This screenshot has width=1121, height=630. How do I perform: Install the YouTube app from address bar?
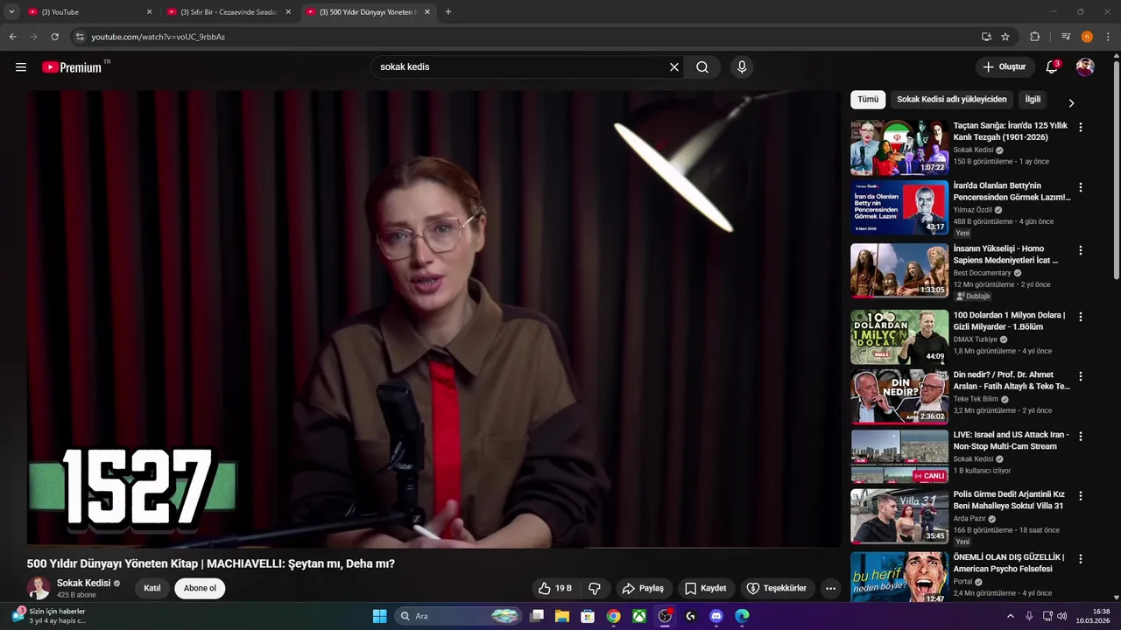point(986,37)
